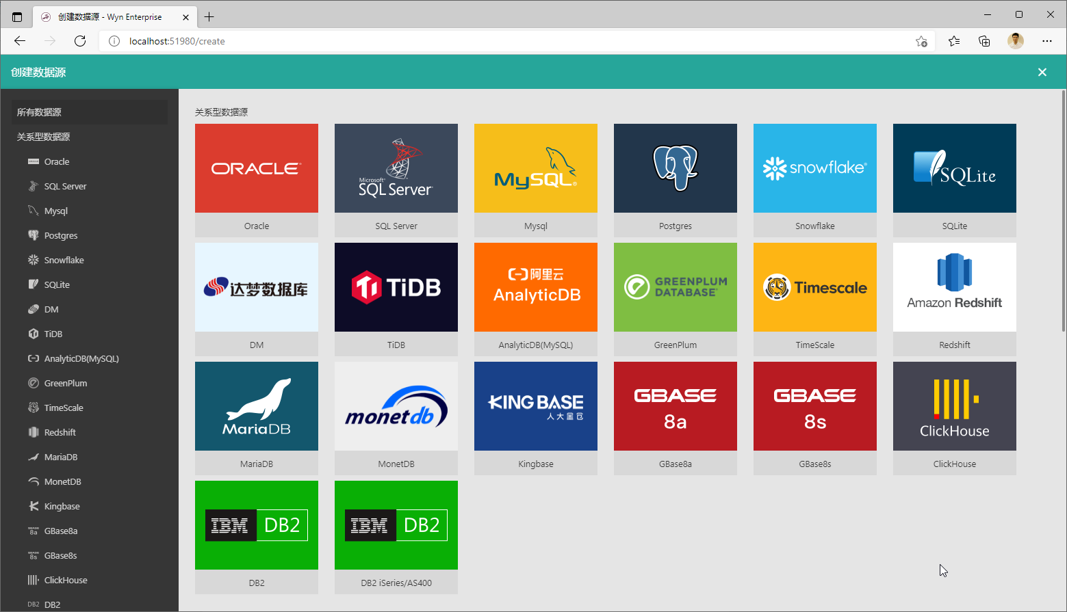Open browser Settings and more menu
The image size is (1067, 612).
(1047, 41)
